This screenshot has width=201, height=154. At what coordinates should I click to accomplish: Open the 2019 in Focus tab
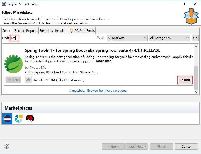pos(82,31)
